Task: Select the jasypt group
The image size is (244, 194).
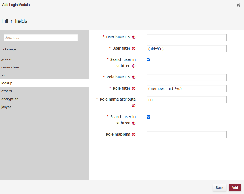Action: click(x=6, y=107)
